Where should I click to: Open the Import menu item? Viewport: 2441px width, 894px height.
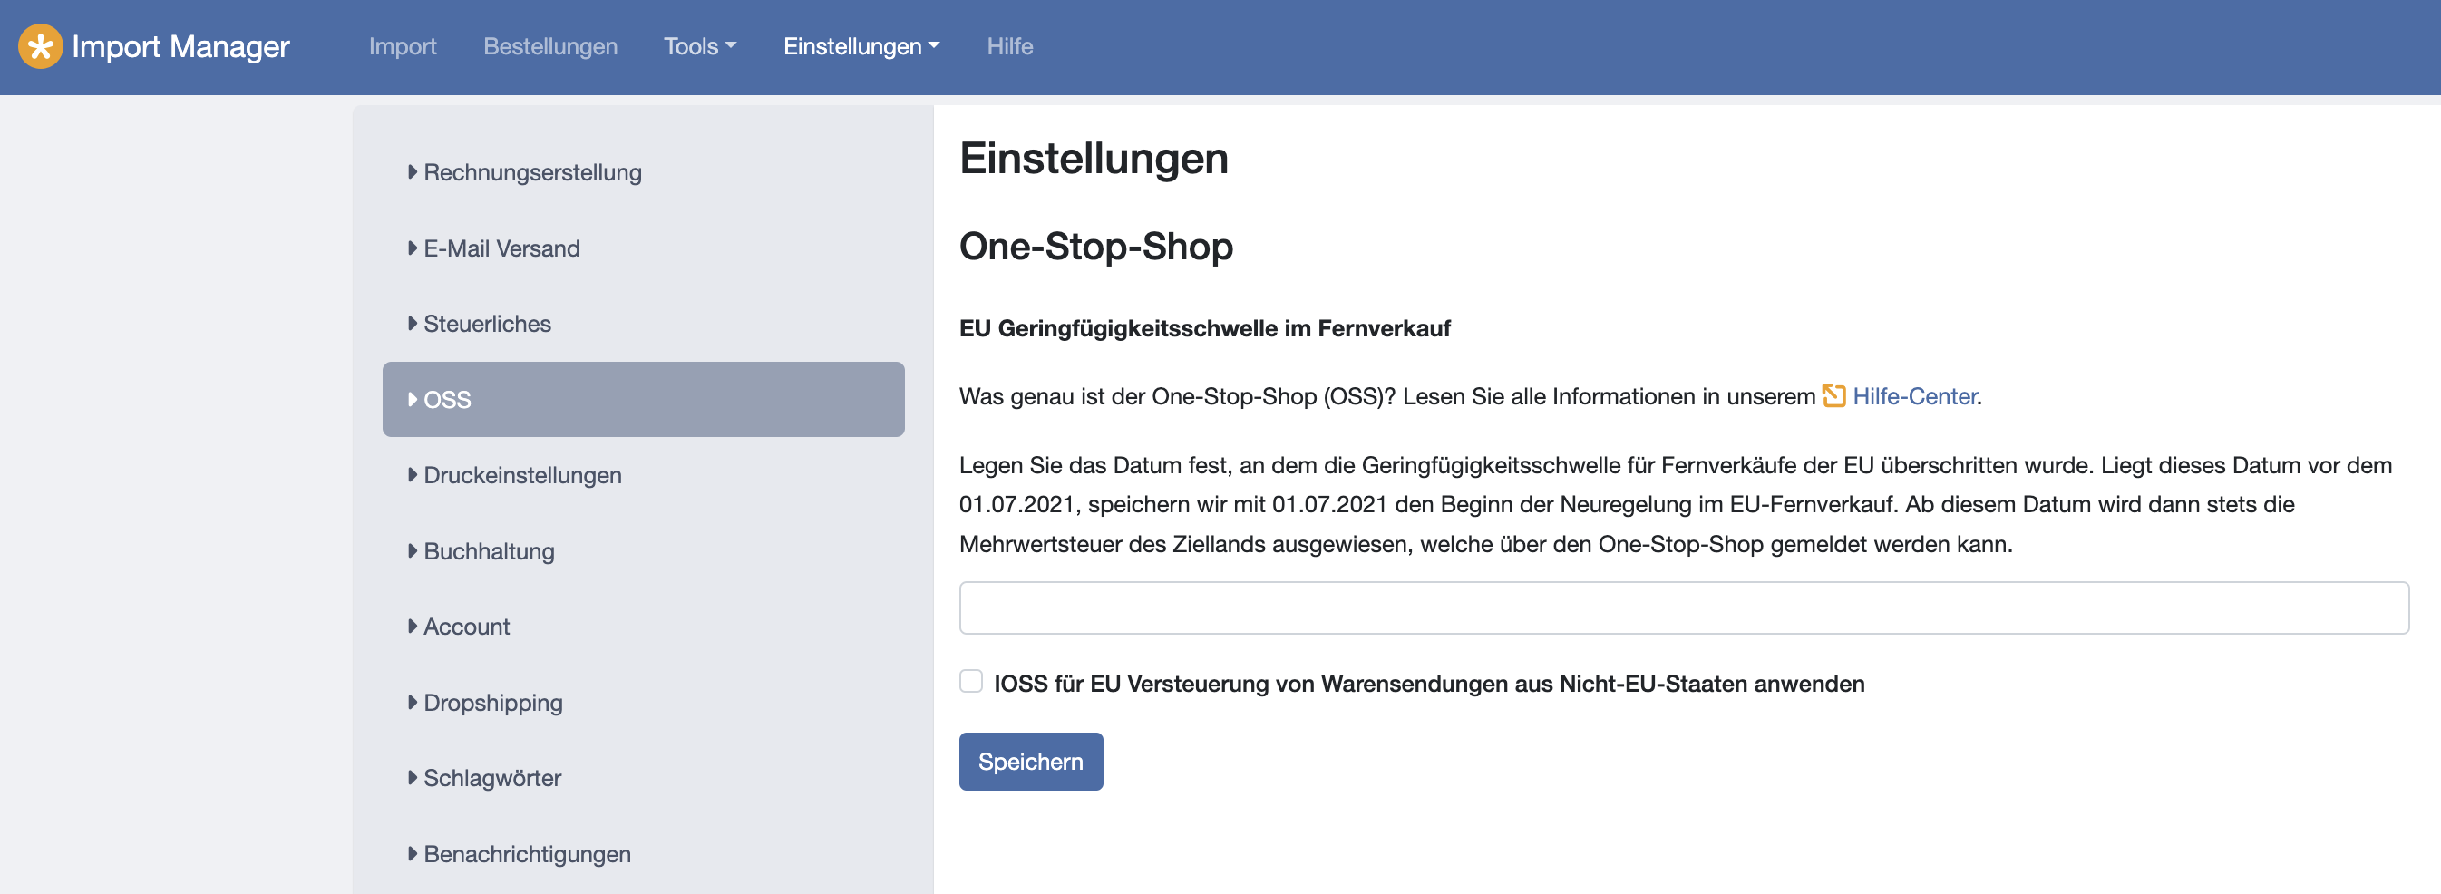[403, 46]
